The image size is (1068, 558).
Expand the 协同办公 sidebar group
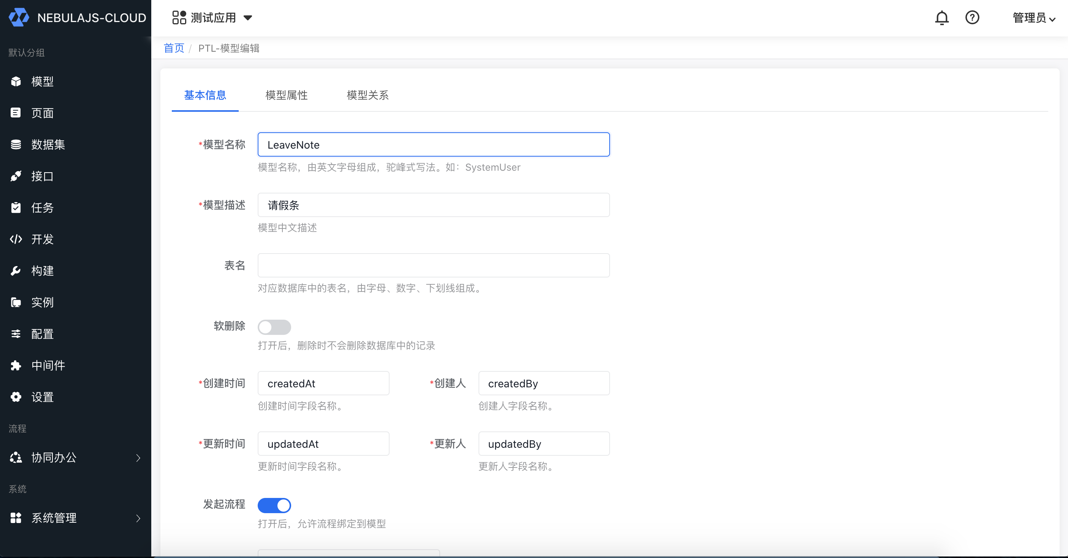coord(76,458)
